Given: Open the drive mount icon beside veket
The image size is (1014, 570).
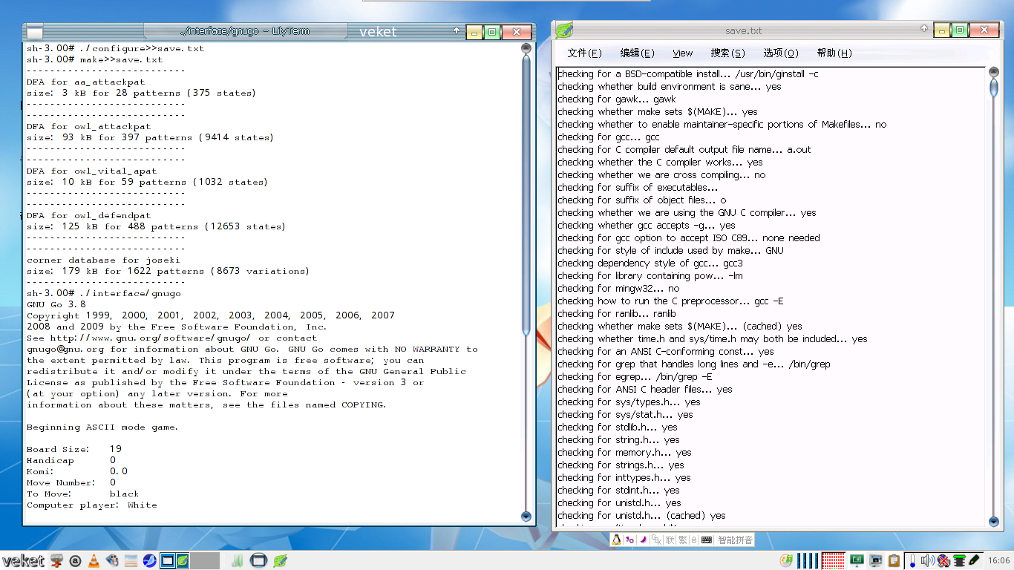Looking at the screenshot, I should point(56,560).
